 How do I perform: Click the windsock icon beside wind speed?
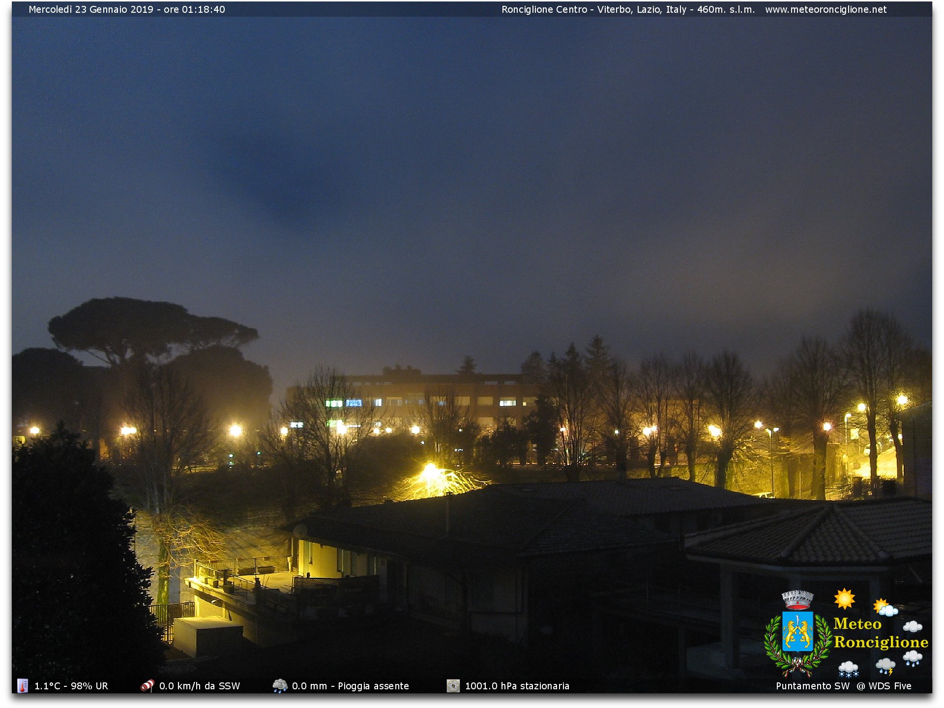147,685
